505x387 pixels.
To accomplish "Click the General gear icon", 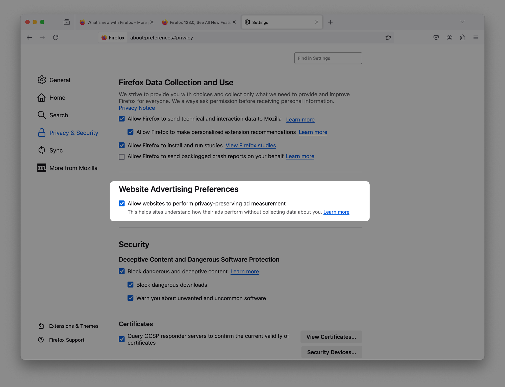I will (x=42, y=80).
